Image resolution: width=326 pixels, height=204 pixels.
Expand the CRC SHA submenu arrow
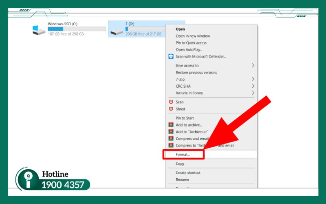point(253,86)
